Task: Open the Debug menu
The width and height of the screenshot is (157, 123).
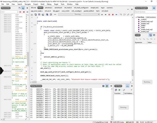Action: coord(49,4)
